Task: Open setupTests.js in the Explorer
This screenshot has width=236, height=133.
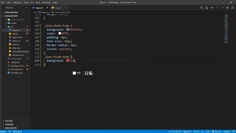Action: pyautogui.click(x=18, y=55)
